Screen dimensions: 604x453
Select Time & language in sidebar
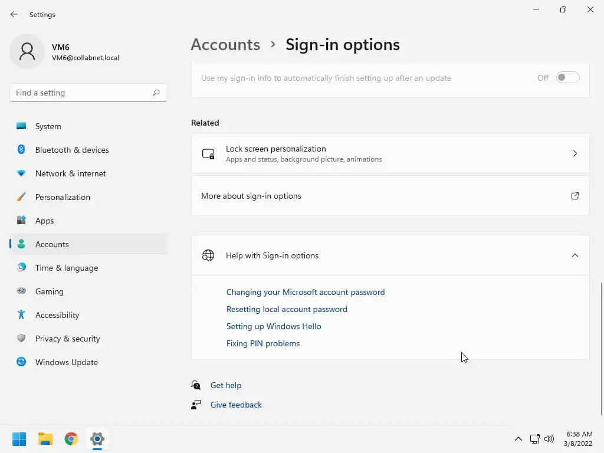(67, 268)
